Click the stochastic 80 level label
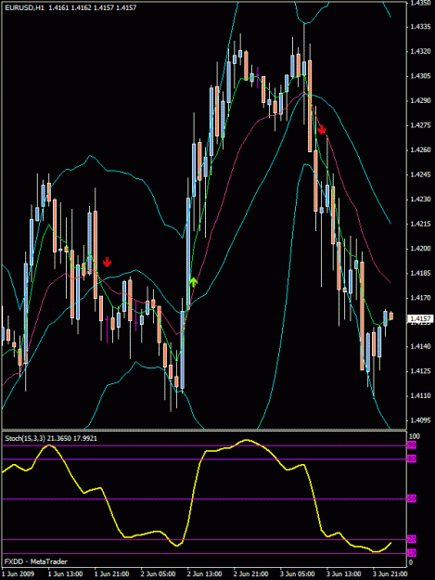Screen dimensions: 435x580 pos(412,459)
